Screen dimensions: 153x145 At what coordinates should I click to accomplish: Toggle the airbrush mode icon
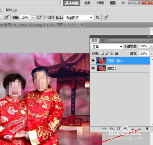click(x=39, y=17)
